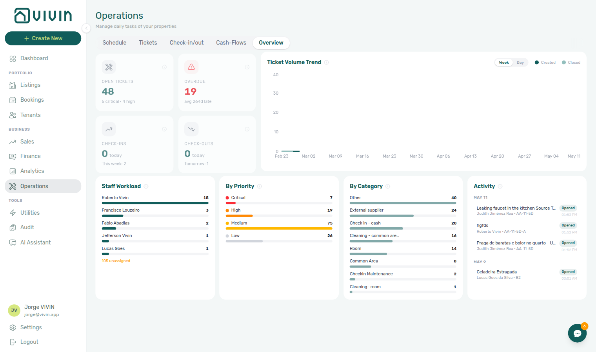Set trend chart to Day view
The height and width of the screenshot is (352, 596).
pyautogui.click(x=520, y=63)
